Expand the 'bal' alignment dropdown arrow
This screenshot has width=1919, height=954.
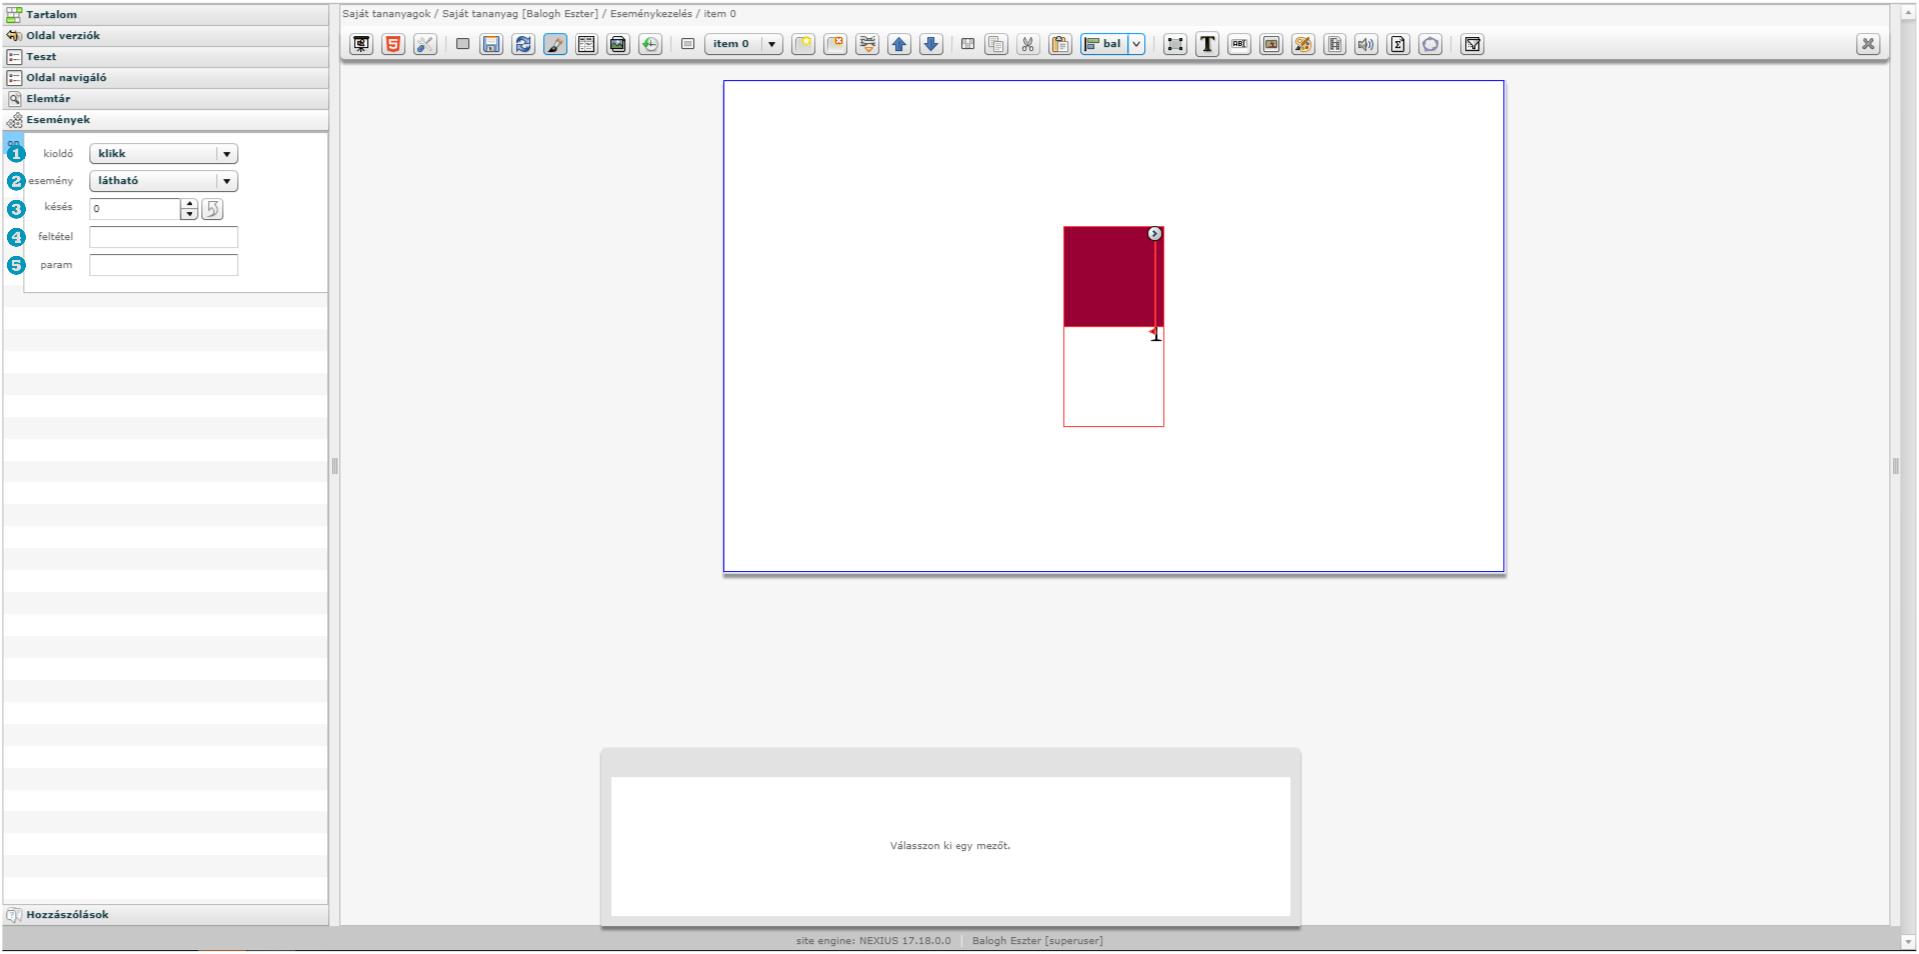tap(1136, 44)
